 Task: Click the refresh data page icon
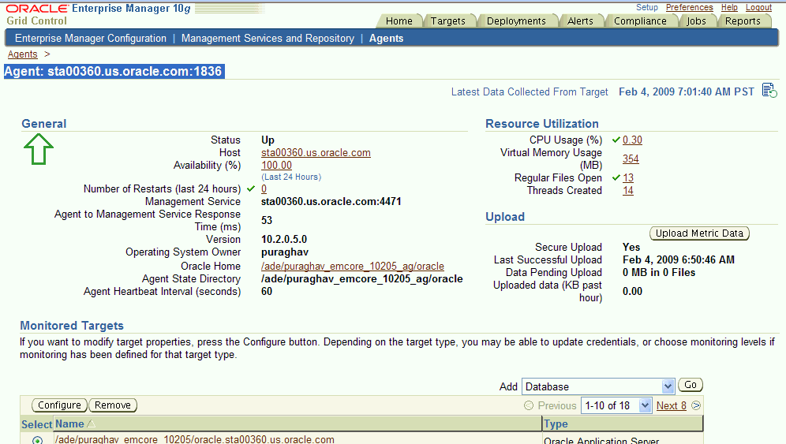769,91
